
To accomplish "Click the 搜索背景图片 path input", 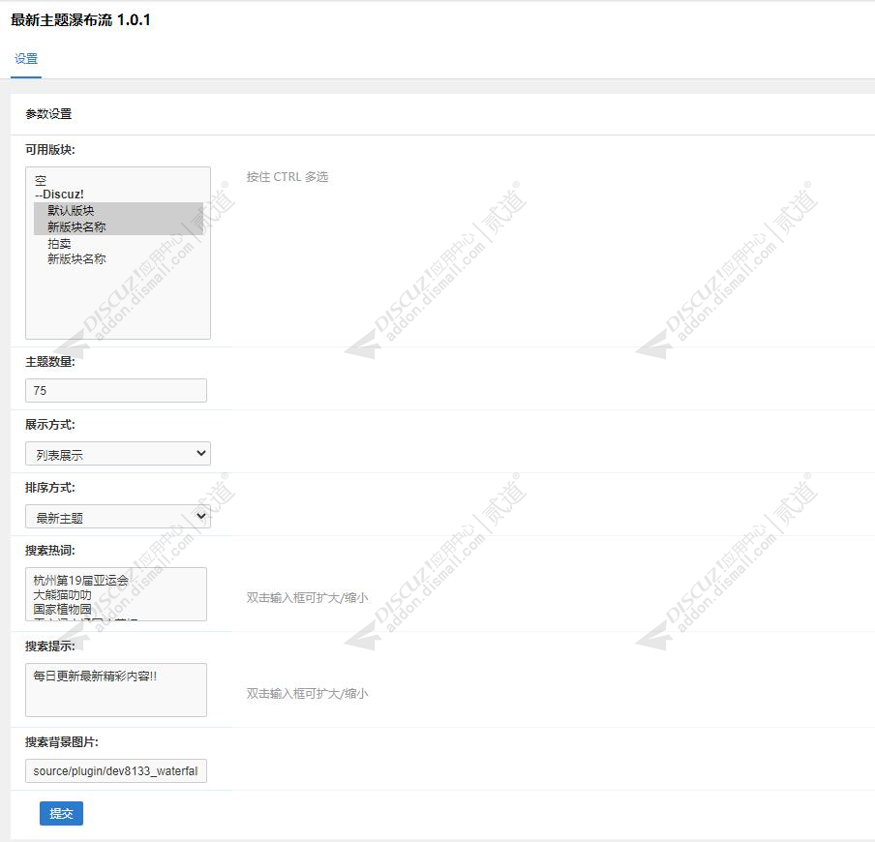I will [116, 770].
